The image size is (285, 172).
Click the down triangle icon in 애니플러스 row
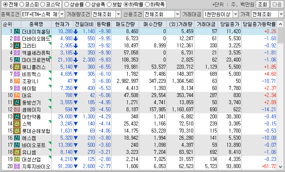(76, 67)
